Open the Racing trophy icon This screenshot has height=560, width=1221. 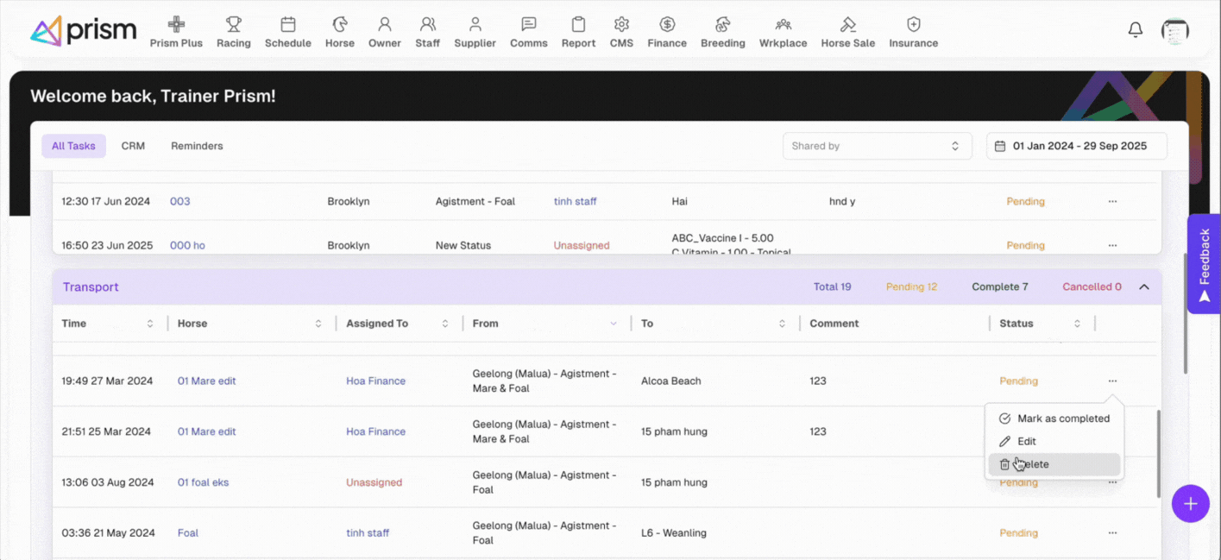pyautogui.click(x=233, y=25)
